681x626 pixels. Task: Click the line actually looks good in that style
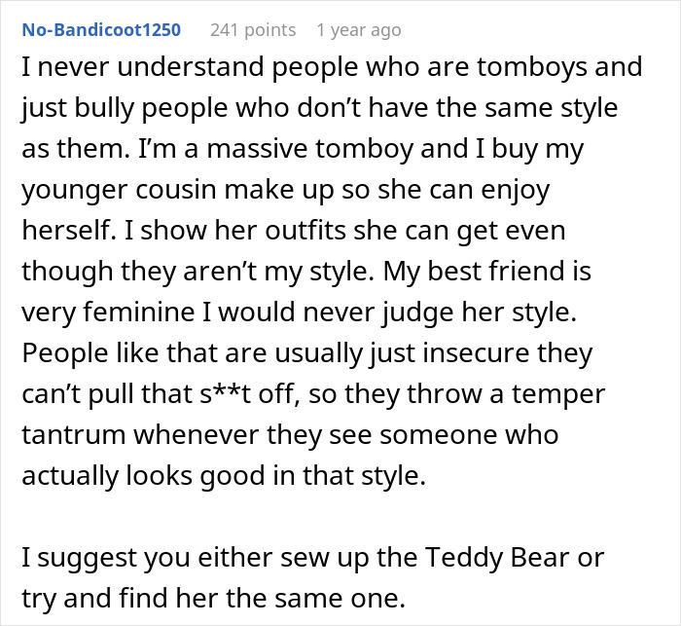(x=224, y=476)
